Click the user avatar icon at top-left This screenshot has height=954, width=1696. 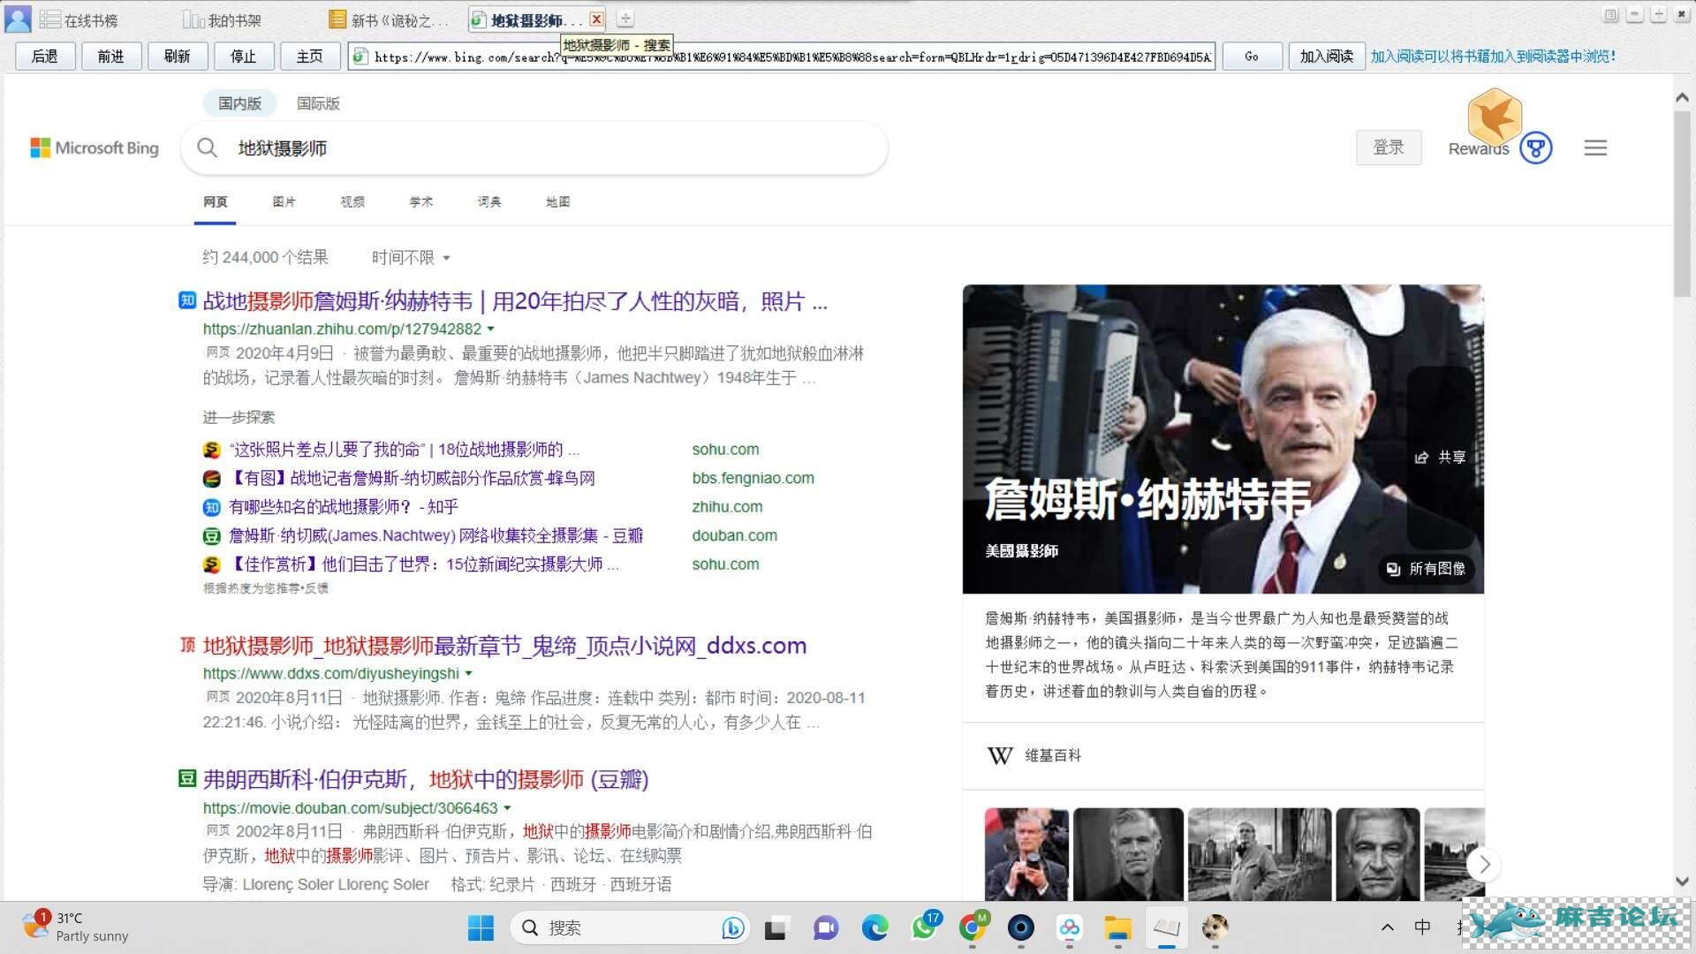(18, 19)
